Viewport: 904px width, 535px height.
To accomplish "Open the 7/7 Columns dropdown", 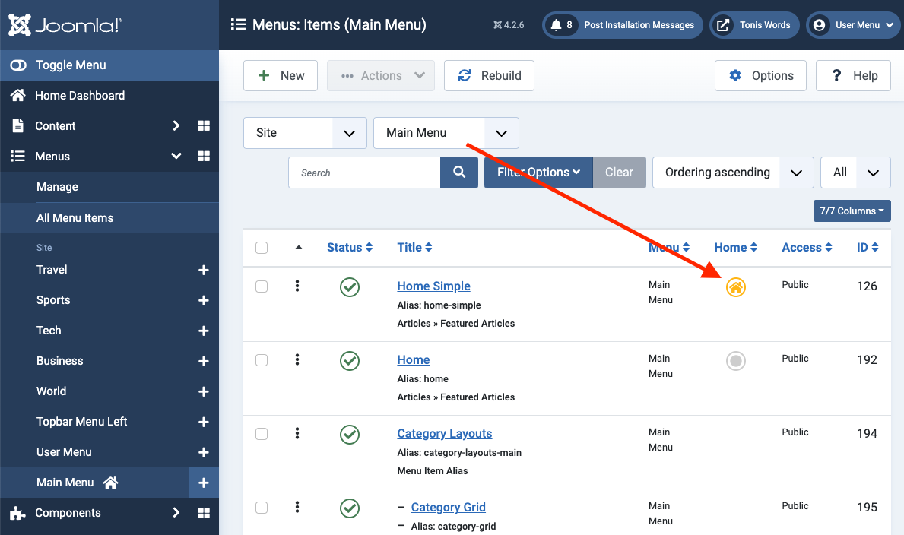I will 852,211.
